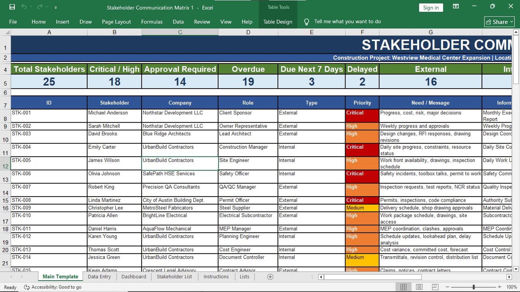Click the Priority column header cell

pyautogui.click(x=362, y=103)
